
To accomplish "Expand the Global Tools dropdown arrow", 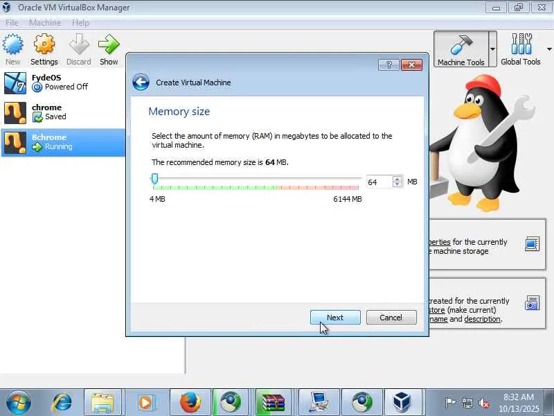I will click(x=549, y=49).
